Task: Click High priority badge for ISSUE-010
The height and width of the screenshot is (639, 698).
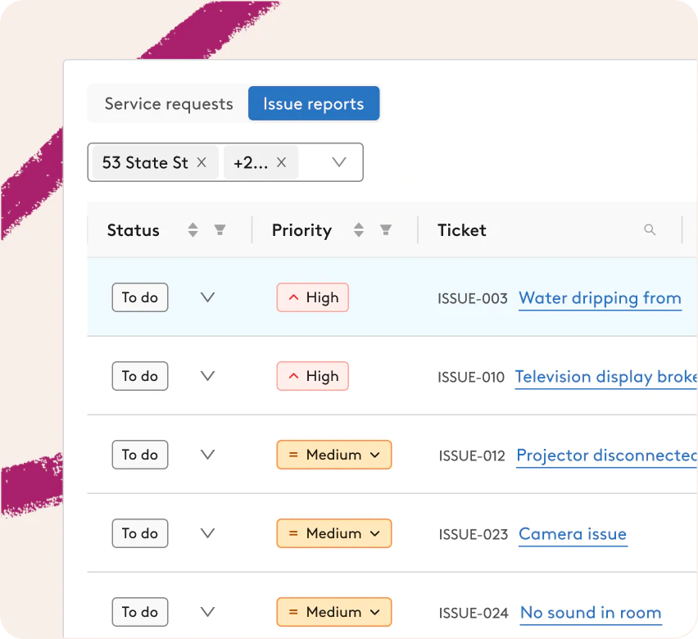Action: pyautogui.click(x=312, y=376)
